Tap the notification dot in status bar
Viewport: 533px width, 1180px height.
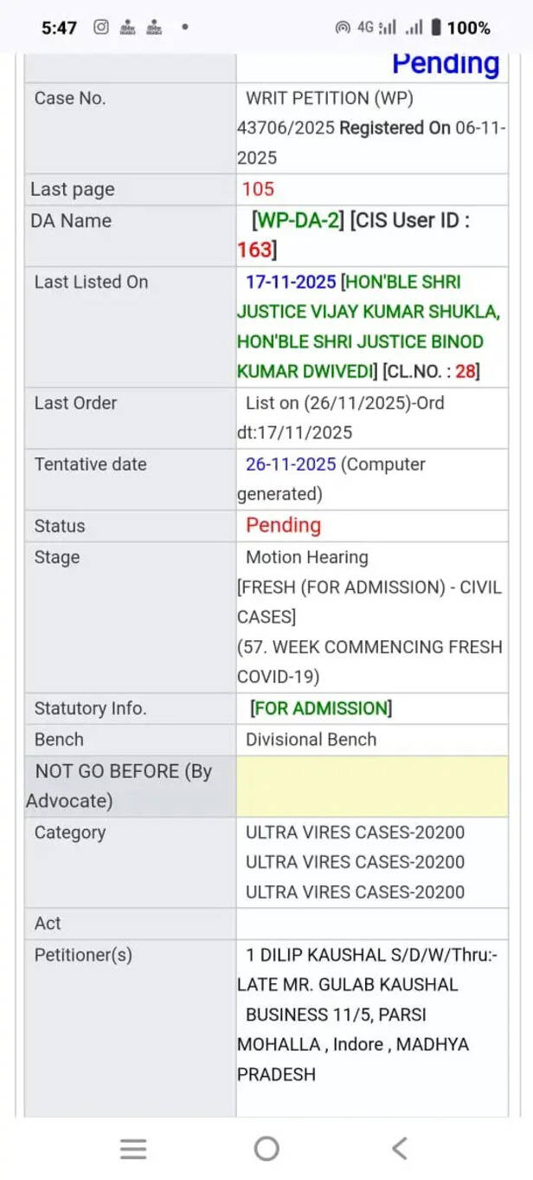coord(184,27)
